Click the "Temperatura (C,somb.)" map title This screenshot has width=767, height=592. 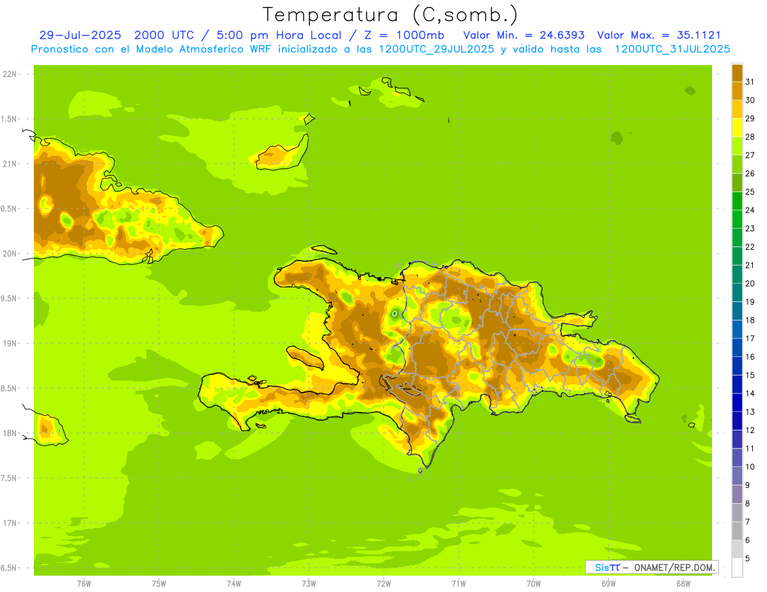coord(390,15)
